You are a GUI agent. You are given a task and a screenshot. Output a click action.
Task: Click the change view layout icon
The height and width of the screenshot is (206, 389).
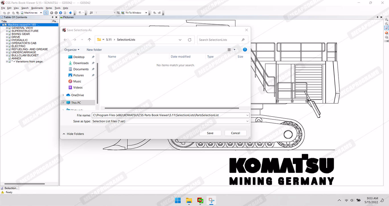(229, 50)
